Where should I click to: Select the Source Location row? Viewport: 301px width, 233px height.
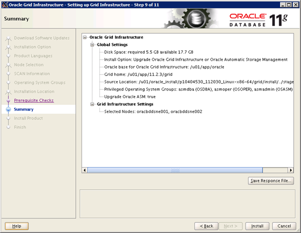point(199,82)
